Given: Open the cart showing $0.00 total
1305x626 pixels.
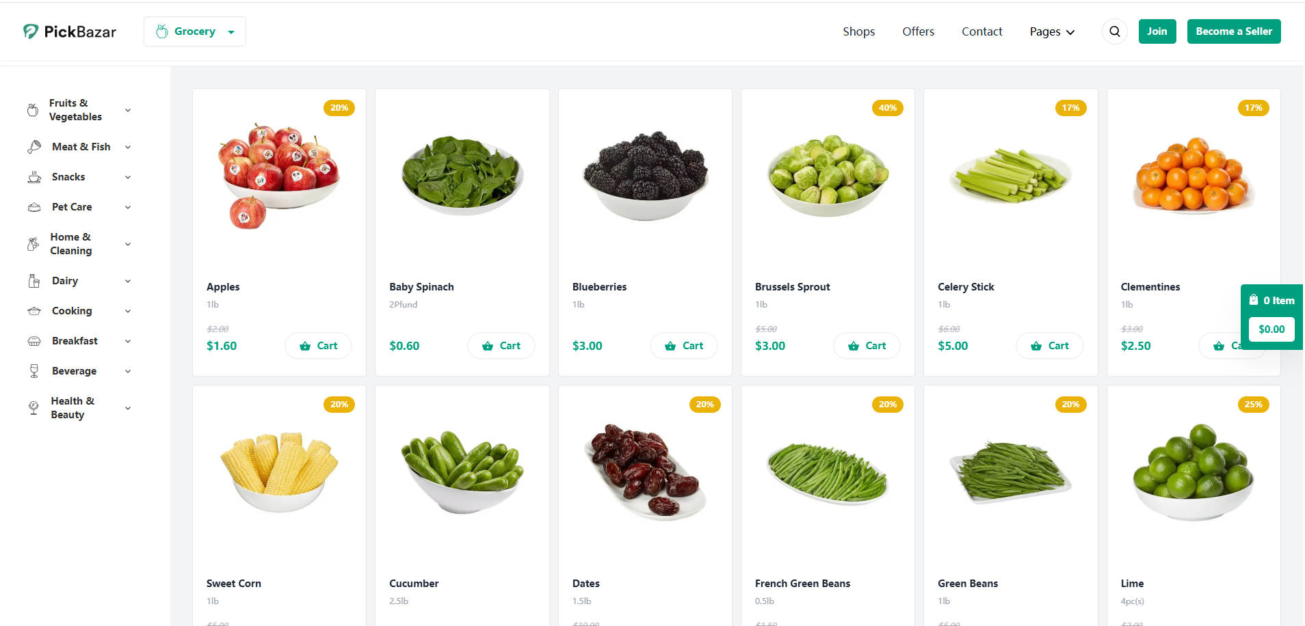Looking at the screenshot, I should coord(1271,329).
